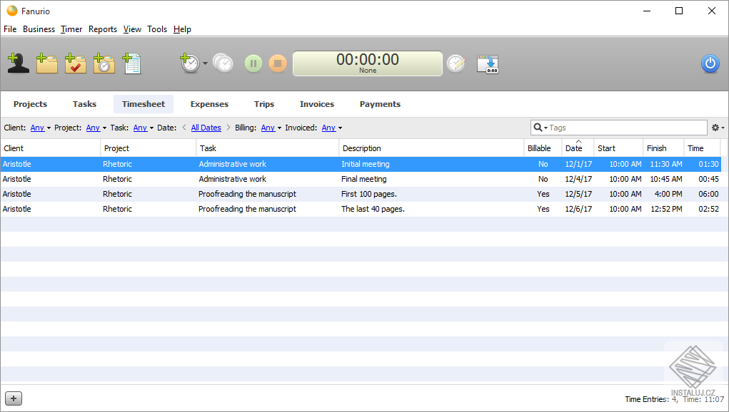Click the New Client icon
The width and height of the screenshot is (729, 412).
click(x=18, y=63)
